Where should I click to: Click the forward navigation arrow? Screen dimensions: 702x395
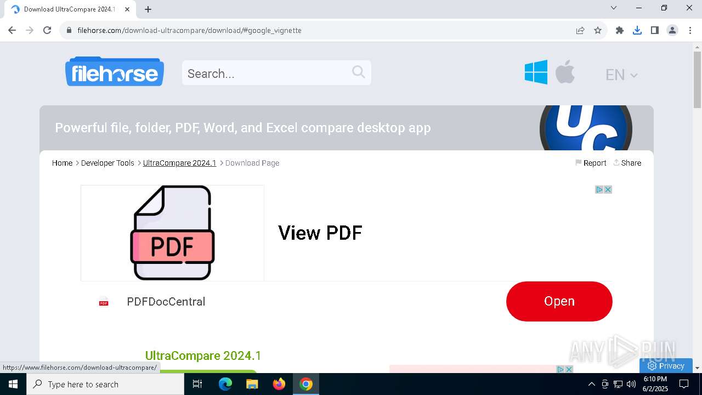tap(30, 30)
